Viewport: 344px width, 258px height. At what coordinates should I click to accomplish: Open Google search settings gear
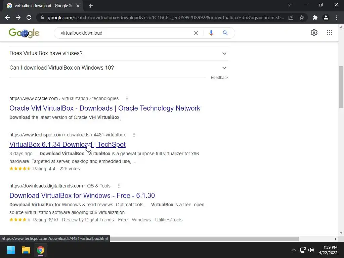coord(314,33)
